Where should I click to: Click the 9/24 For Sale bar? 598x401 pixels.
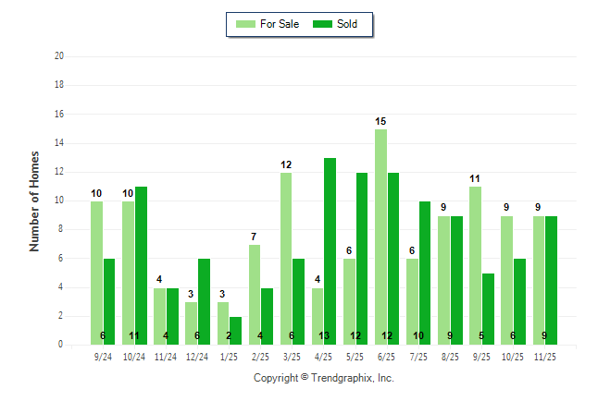[96, 273]
